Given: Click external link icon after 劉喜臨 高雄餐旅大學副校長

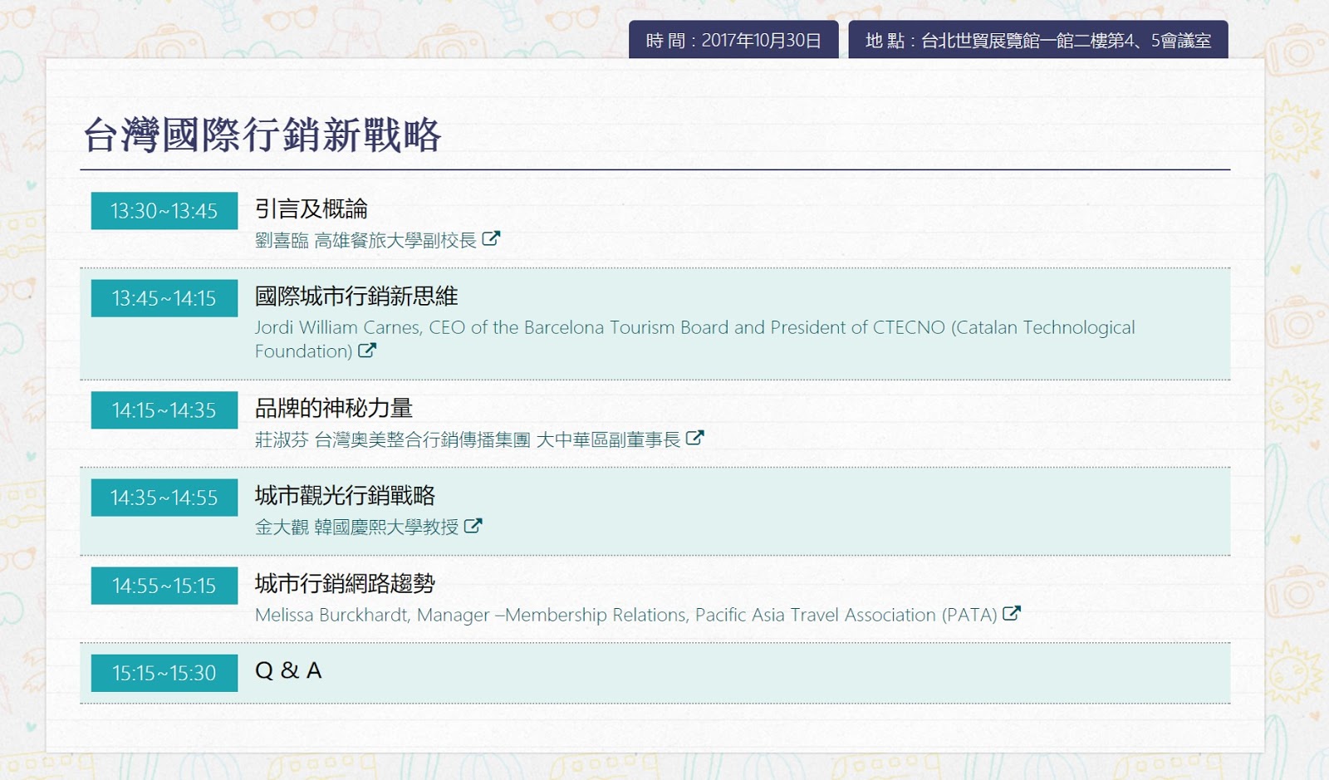Looking at the screenshot, I should pos(491,239).
